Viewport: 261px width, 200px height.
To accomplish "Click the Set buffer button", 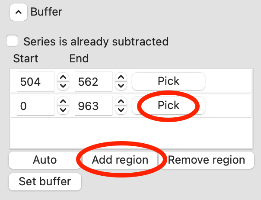I will click(45, 181).
